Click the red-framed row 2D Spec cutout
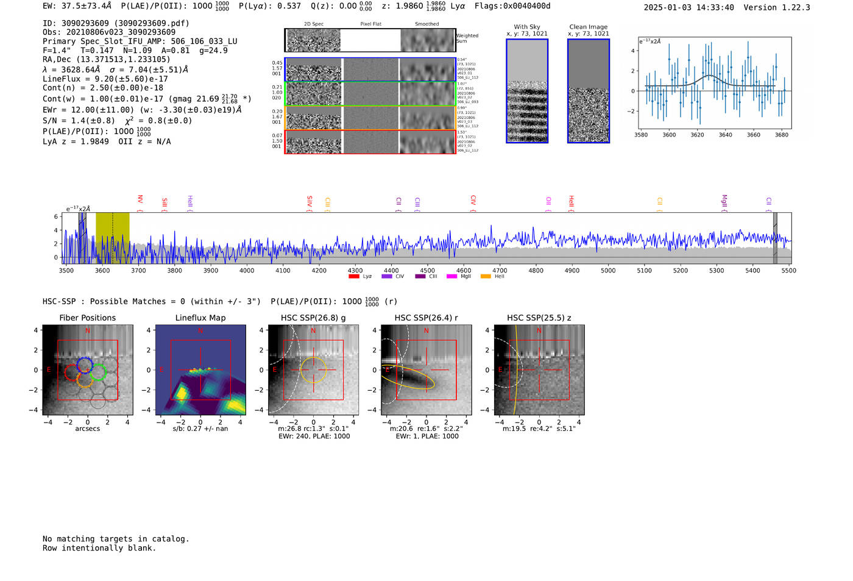Image resolution: width=853 pixels, height=581 pixels. tap(314, 142)
